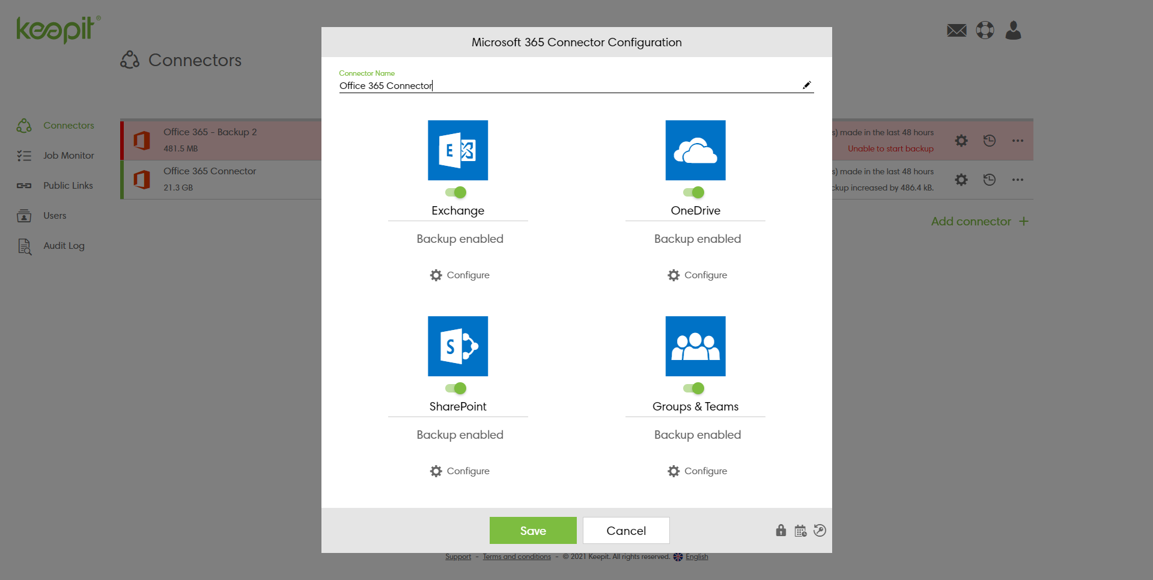
Task: Open restore history icon for Office 365 - Backup 2
Action: (990, 141)
